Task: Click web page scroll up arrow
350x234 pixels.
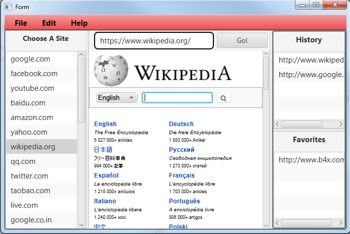Action: [266, 53]
